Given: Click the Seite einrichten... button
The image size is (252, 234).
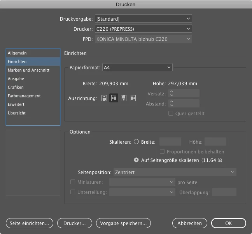Looking at the screenshot, I should [30, 223].
